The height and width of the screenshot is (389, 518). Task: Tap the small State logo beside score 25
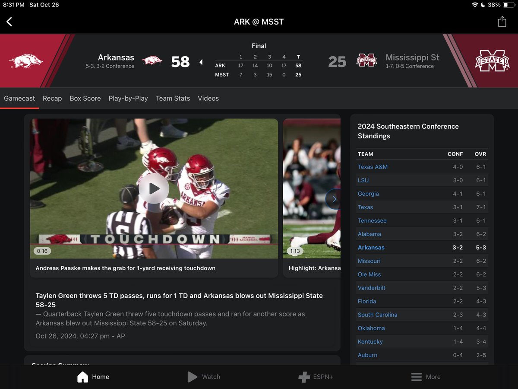366,61
